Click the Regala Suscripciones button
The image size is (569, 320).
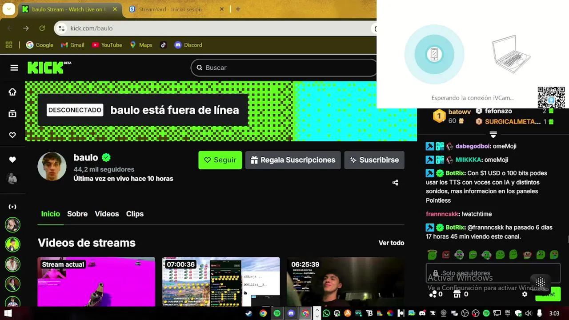point(293,160)
